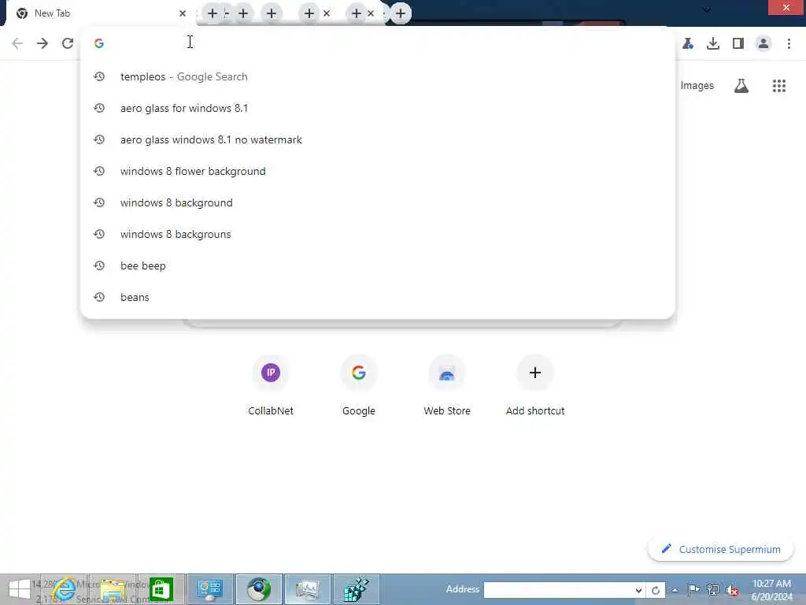Open the cube-shaped taskbar application icon
This screenshot has height=605, width=806.
[357, 589]
